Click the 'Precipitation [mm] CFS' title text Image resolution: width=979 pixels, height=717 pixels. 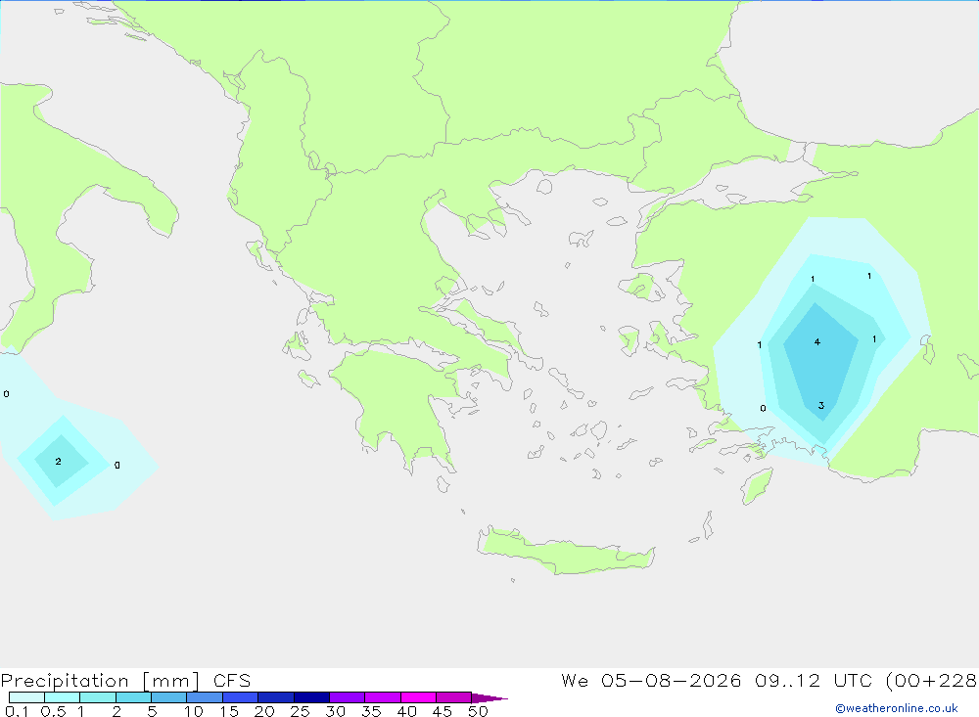[x=125, y=681]
